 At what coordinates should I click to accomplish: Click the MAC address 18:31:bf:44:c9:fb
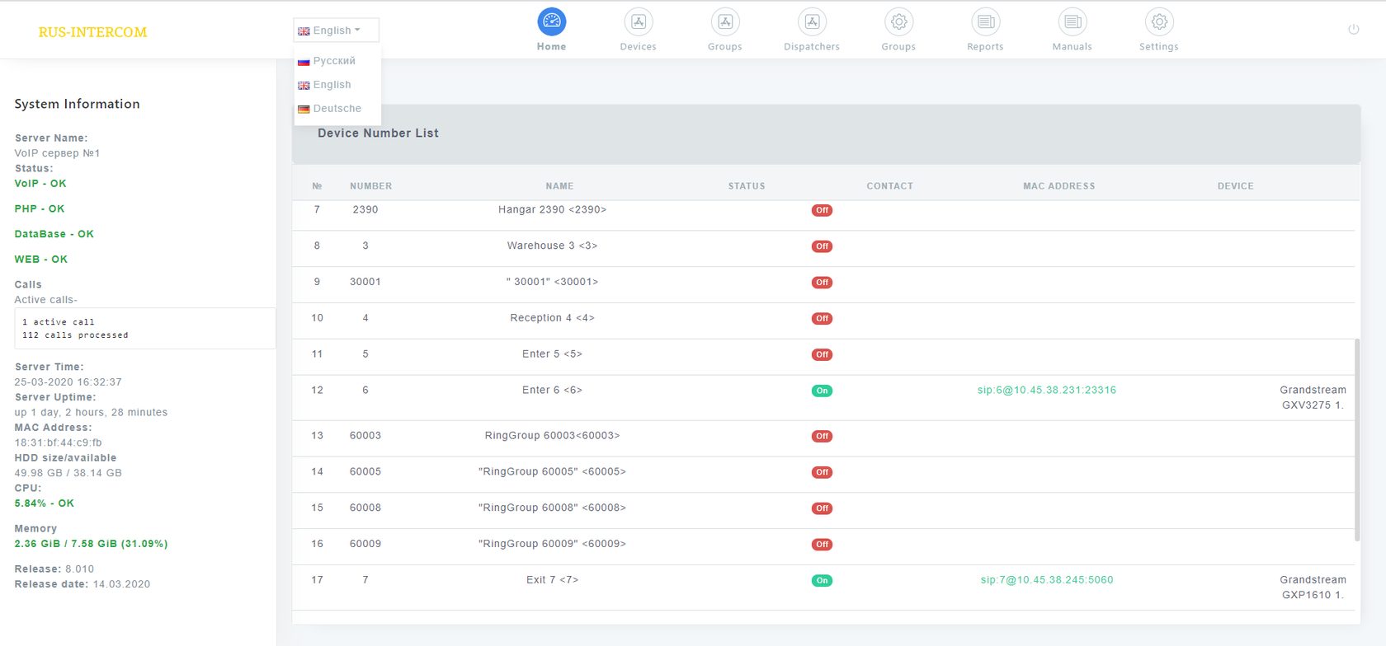[x=58, y=442]
